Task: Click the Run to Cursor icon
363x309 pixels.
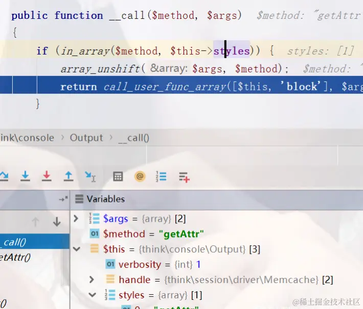Action: coord(90,176)
